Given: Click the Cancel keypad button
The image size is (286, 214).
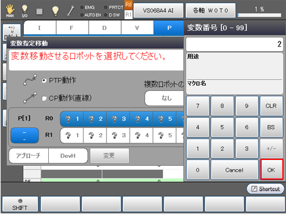Looking at the screenshot, I should point(234,170).
